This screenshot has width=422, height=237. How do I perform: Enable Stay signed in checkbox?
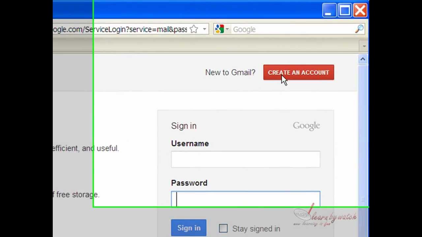point(223,228)
